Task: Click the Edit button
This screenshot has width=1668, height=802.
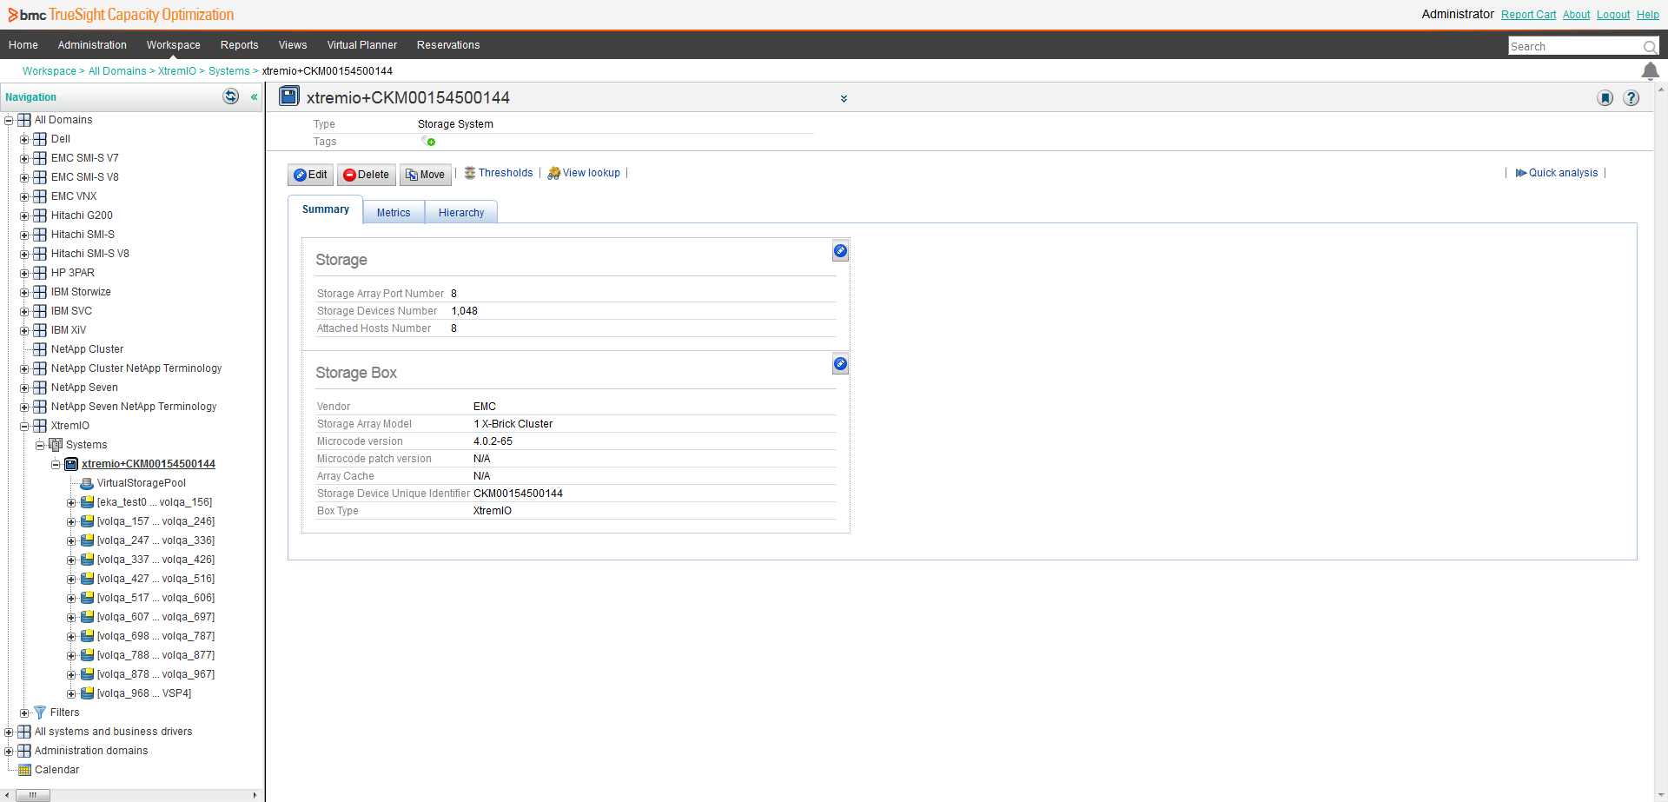Action: coord(310,175)
